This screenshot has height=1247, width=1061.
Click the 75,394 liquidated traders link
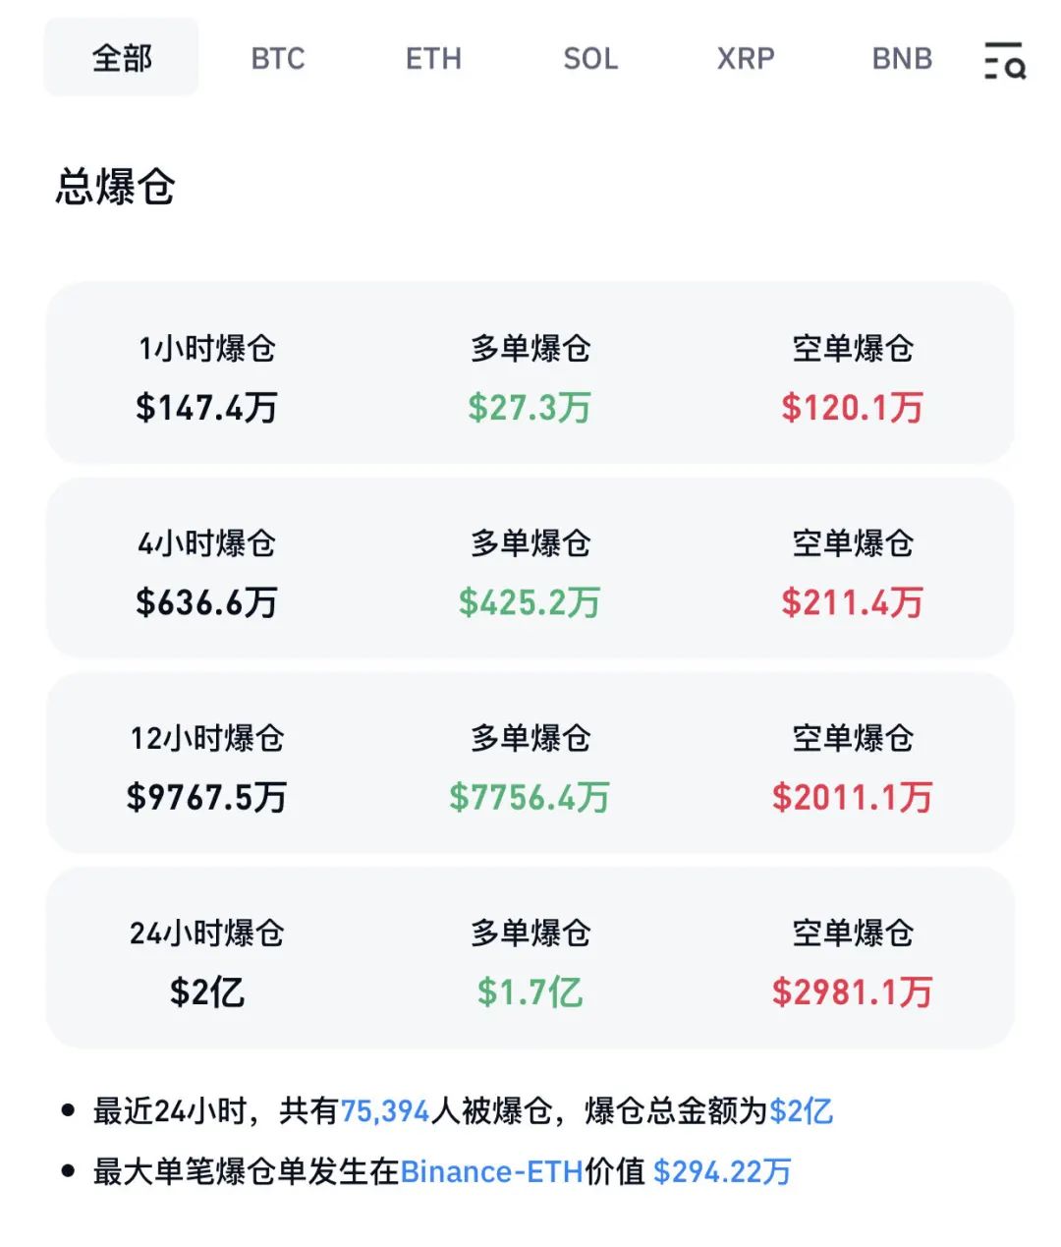(x=385, y=1111)
